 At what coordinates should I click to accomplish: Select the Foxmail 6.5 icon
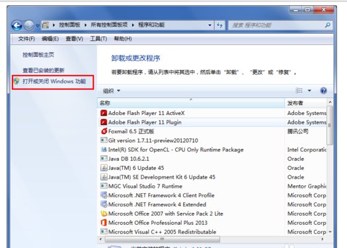pyautogui.click(x=104, y=132)
